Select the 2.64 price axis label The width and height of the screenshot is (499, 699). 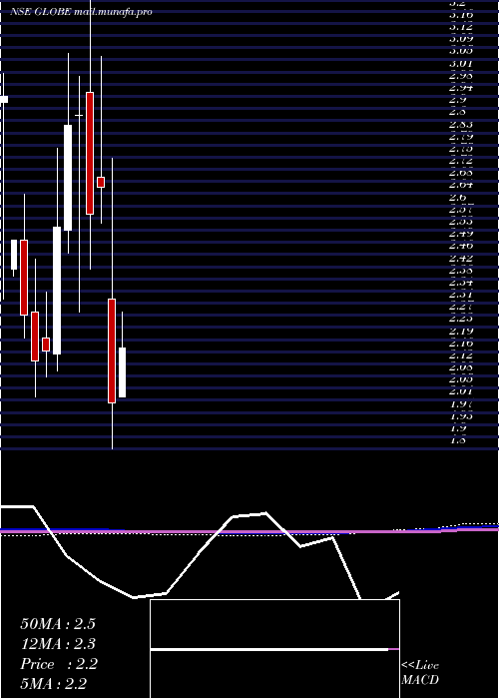click(461, 184)
